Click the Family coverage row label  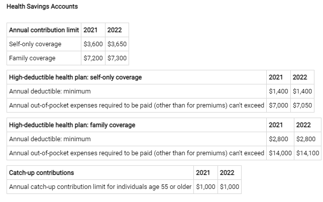pyautogui.click(x=32, y=58)
